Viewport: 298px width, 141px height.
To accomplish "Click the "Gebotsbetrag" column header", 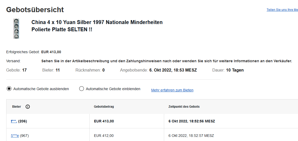I will 104,107.
